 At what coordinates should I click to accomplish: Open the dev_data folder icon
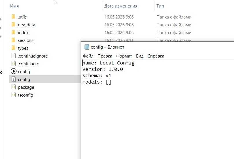pos(13,24)
